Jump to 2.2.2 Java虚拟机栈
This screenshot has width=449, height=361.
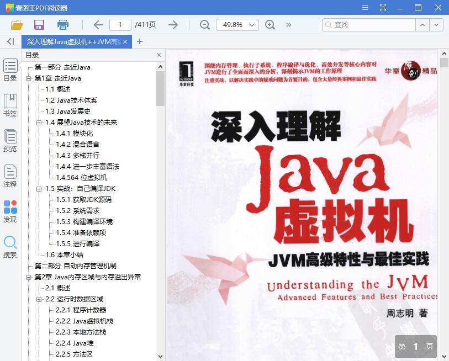pos(84,321)
